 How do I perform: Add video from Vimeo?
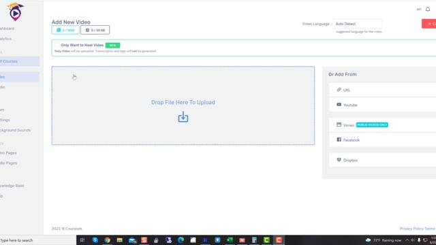click(x=382, y=125)
